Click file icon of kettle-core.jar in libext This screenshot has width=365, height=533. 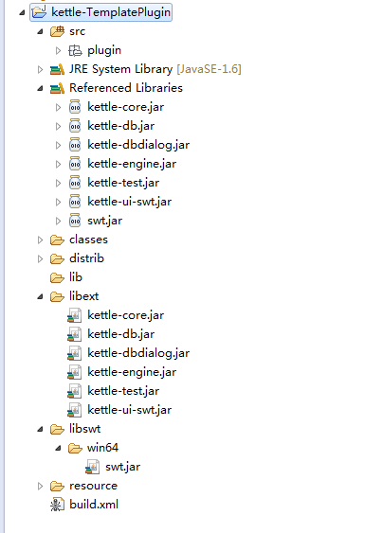coord(75,315)
